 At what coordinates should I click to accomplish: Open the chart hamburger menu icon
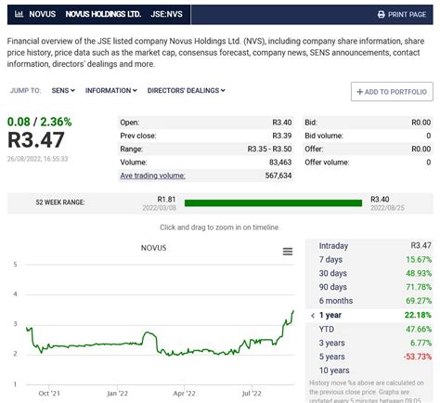click(288, 252)
